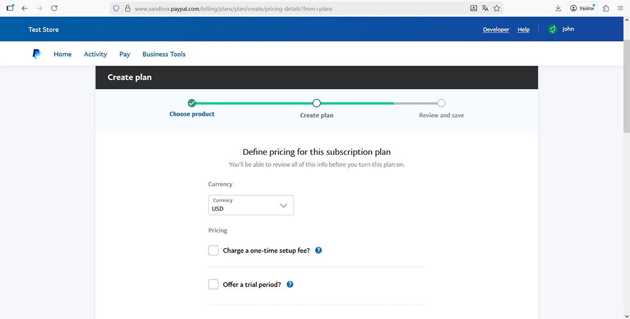This screenshot has height=319, width=630.
Task: Open the Business Tools menu
Action: click(164, 54)
